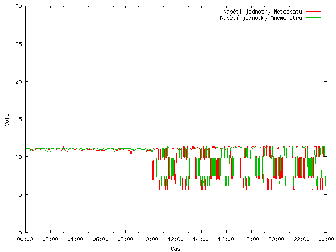
Task: Click the 'Volt' y-axis label
Action: [x=7, y=120]
